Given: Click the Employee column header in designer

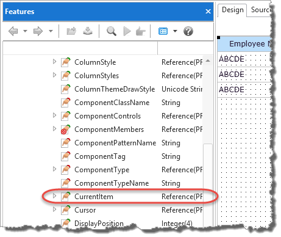Looking at the screenshot, I should [245, 44].
